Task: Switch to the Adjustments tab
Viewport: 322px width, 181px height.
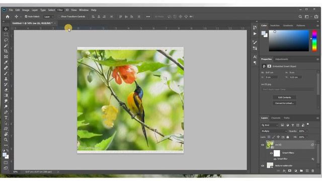Action: click(x=282, y=59)
